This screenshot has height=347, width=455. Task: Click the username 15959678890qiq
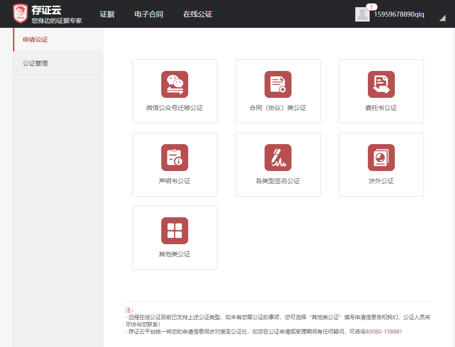(399, 14)
